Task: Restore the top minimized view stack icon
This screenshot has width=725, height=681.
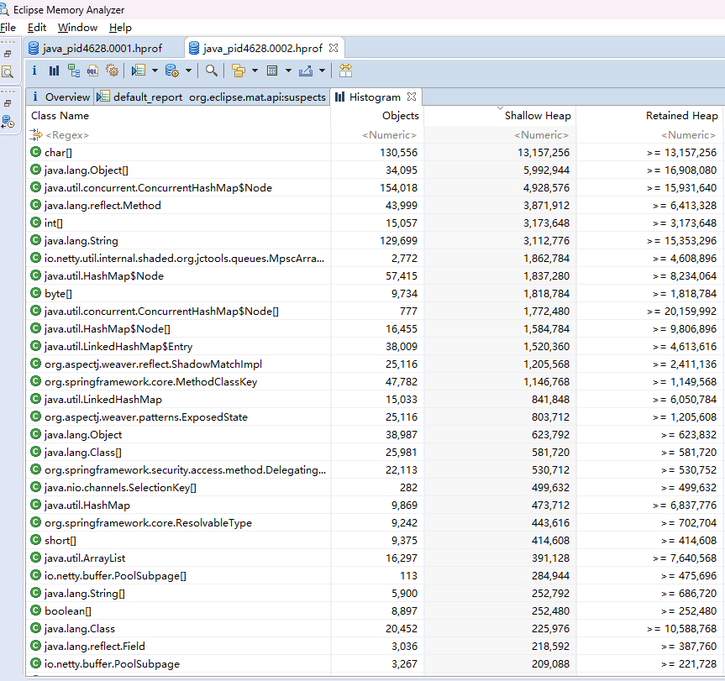Action: click(x=8, y=54)
